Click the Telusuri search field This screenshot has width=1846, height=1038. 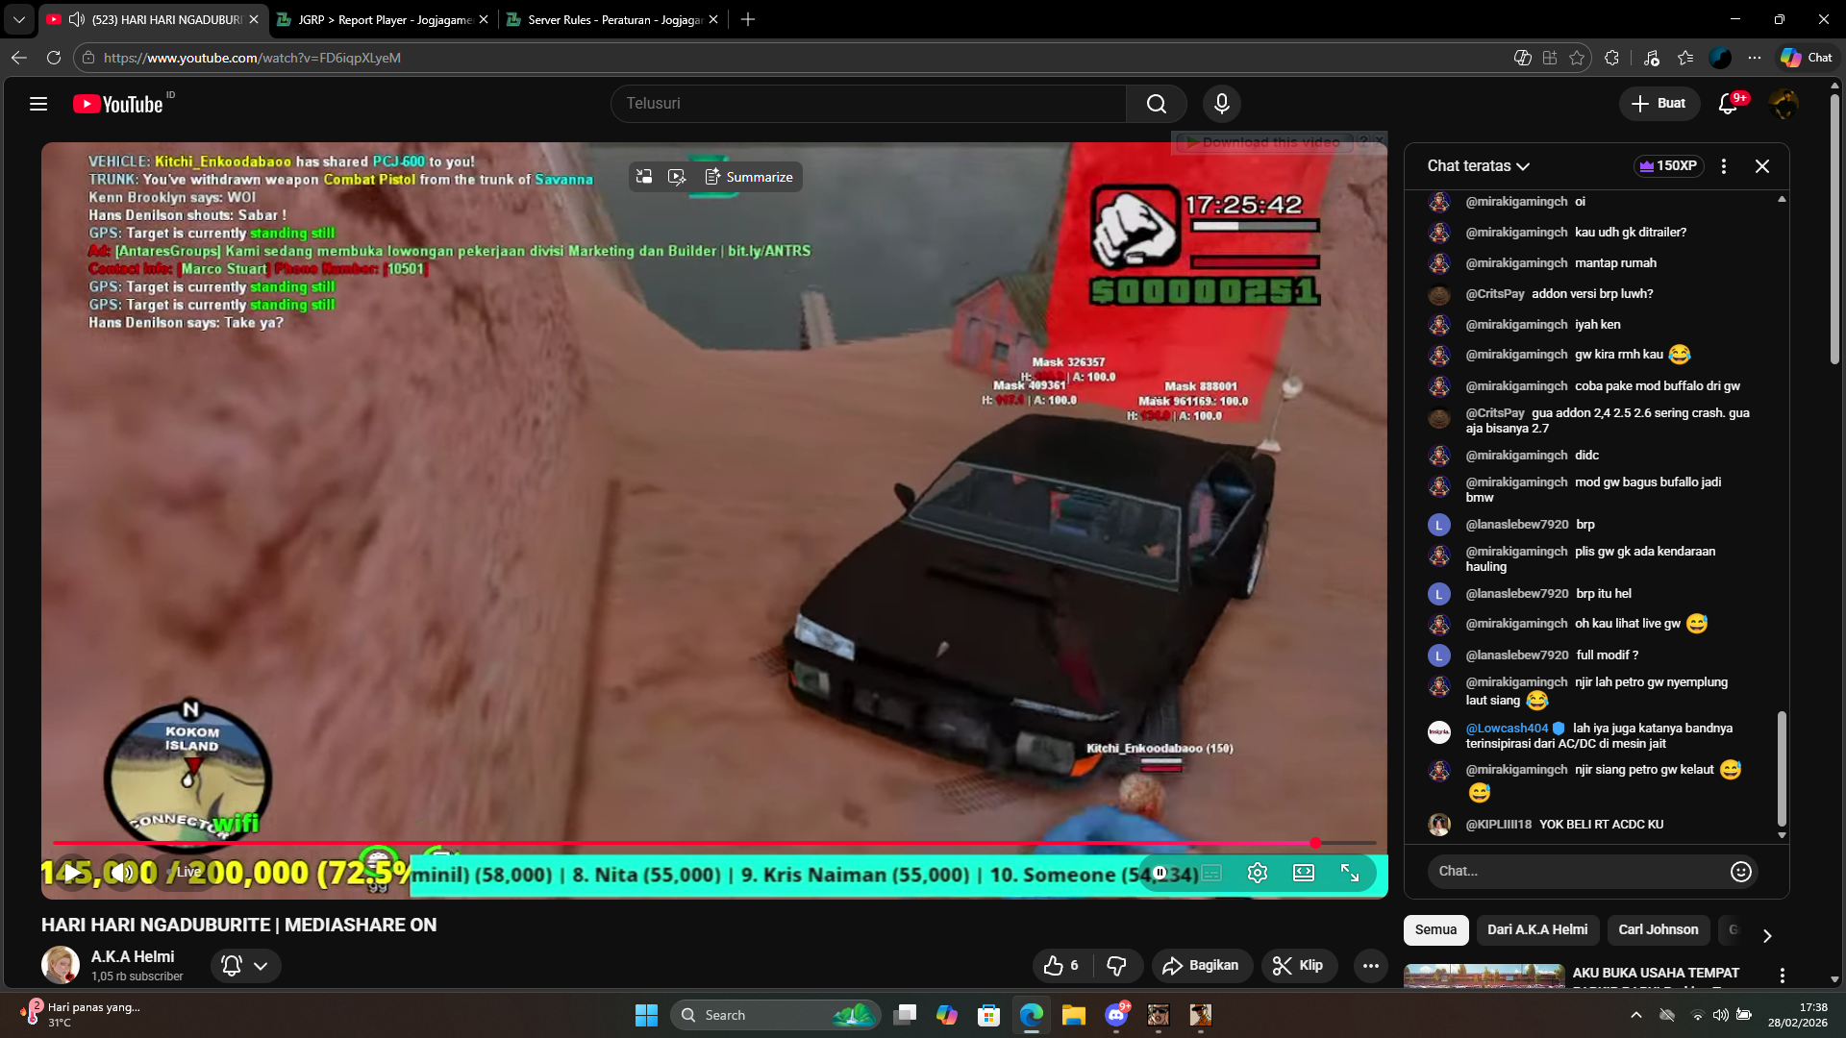(x=868, y=104)
